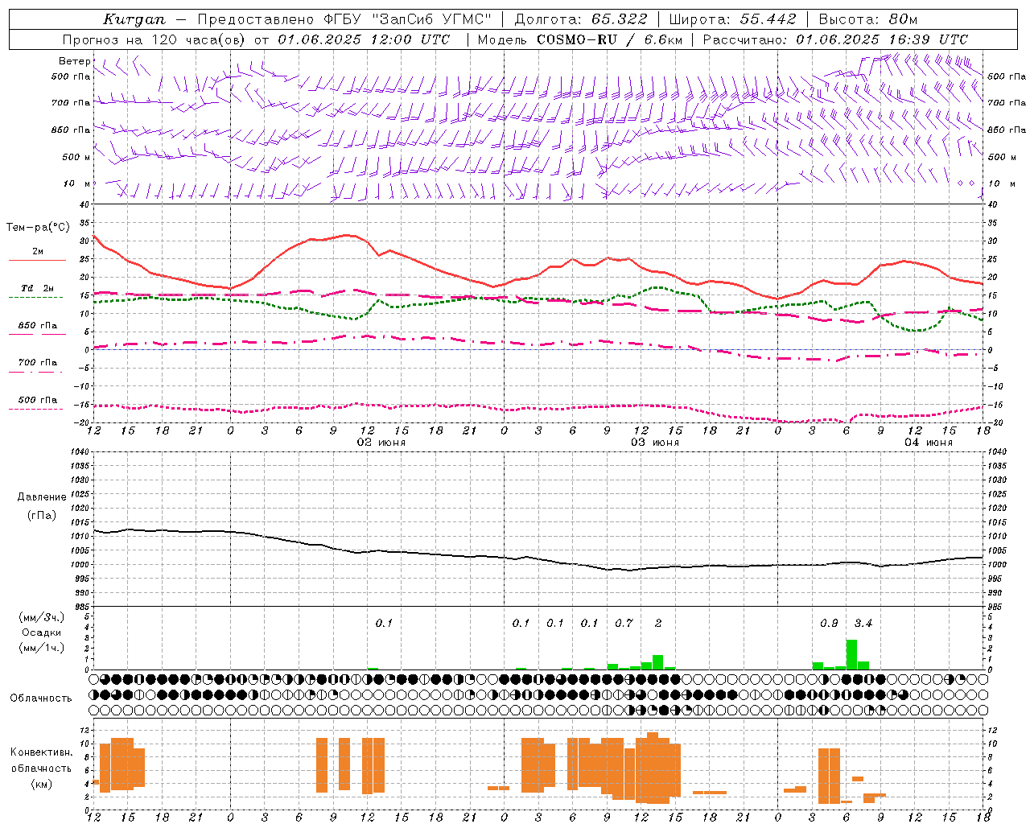This screenshot has width=1030, height=824.
Task: Click "Рассчитано: 01.06.2025 16:39 UTC" text
Action: click(835, 39)
